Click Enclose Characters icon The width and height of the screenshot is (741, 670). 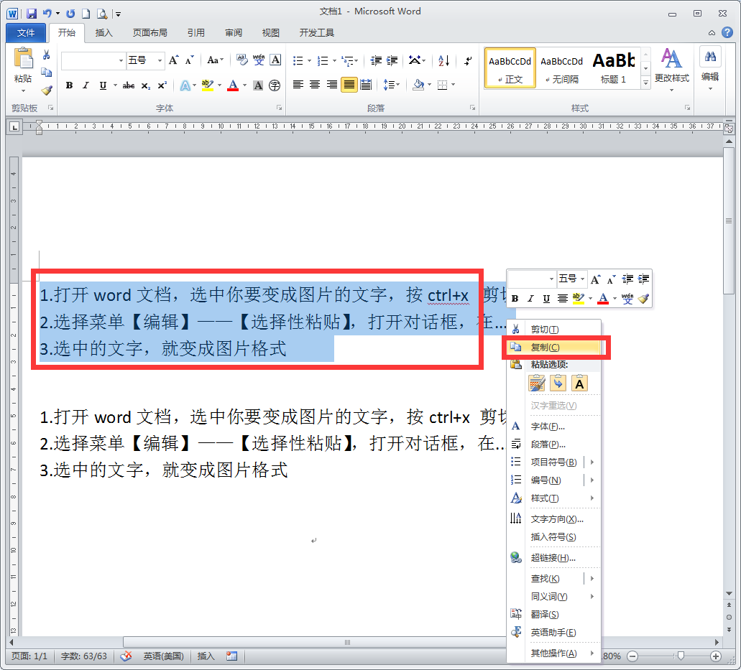(275, 85)
